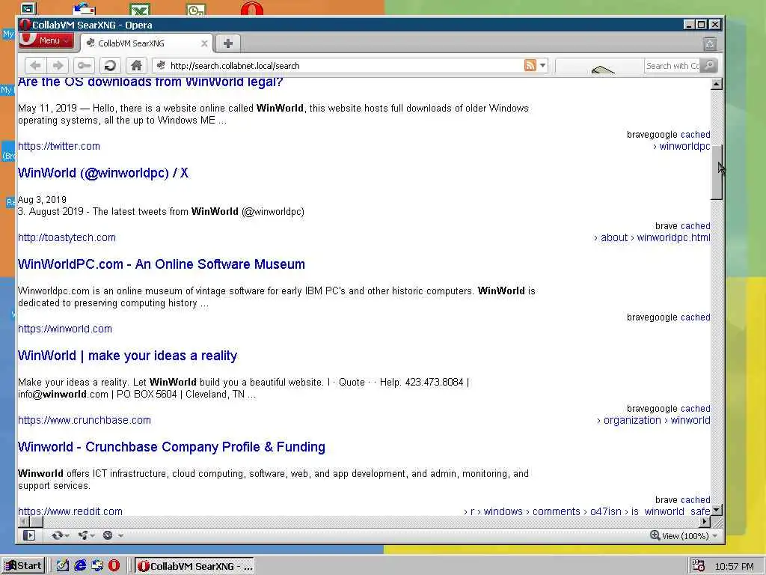Go back with the Back arrow button

tap(35, 66)
